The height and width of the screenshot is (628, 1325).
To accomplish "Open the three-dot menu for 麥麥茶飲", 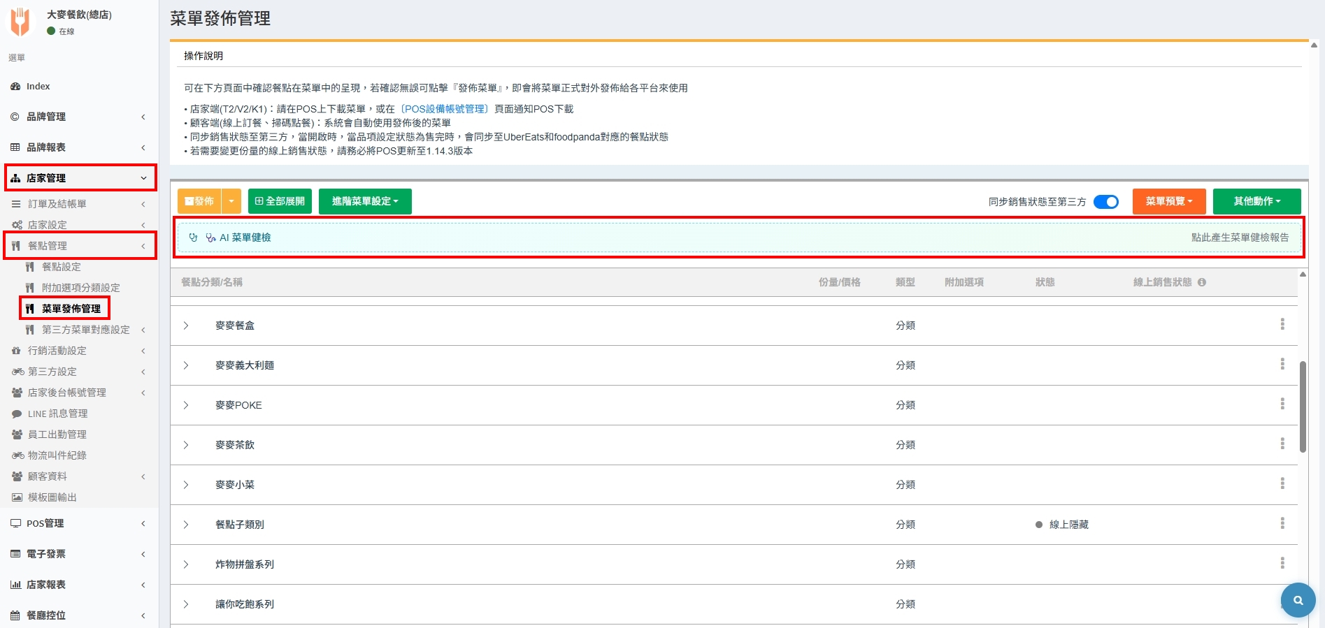I will click(x=1282, y=444).
